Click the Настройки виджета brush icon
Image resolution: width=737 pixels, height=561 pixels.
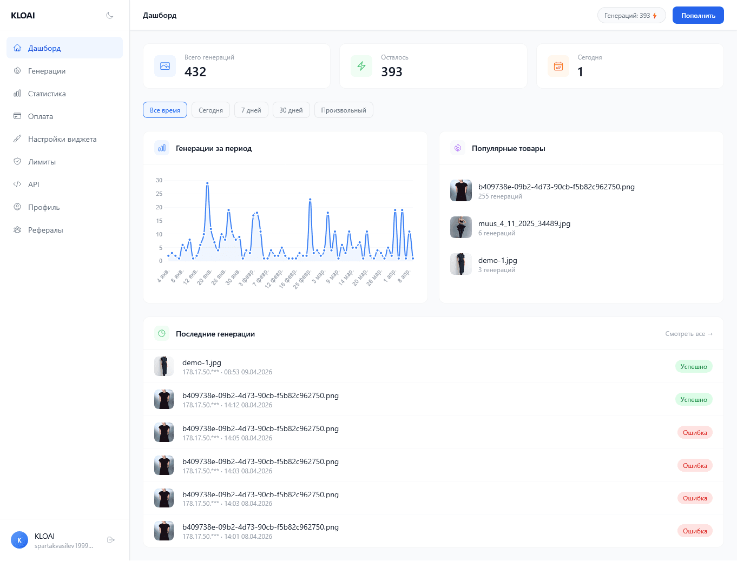pos(17,139)
